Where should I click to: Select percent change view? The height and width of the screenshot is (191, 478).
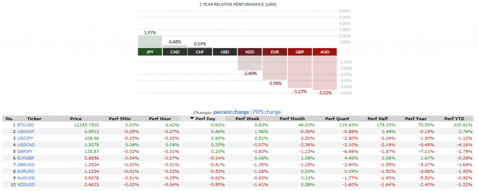click(232, 112)
